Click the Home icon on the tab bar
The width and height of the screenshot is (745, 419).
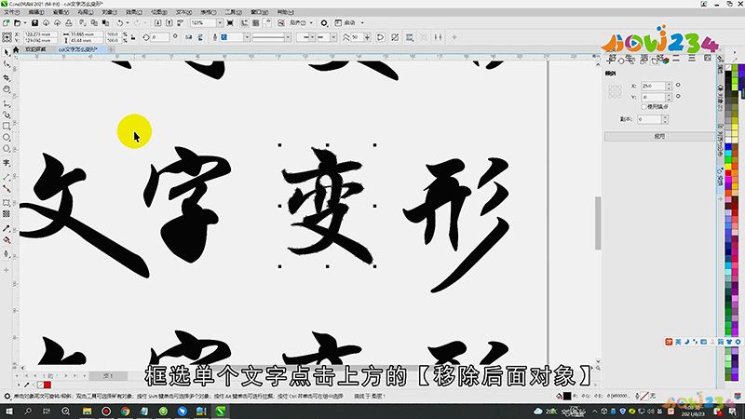click(x=16, y=49)
